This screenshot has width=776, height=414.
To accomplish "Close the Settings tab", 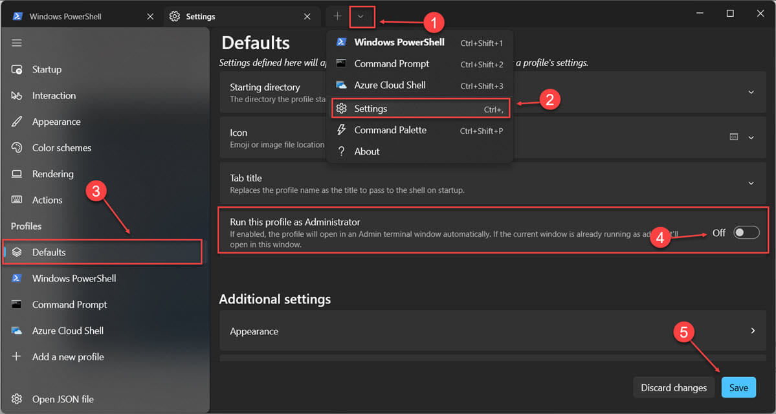I will 307,16.
